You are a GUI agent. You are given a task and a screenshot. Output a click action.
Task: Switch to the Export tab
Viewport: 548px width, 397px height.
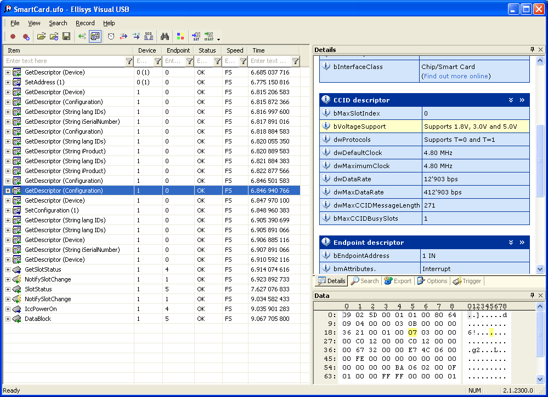tap(398, 281)
